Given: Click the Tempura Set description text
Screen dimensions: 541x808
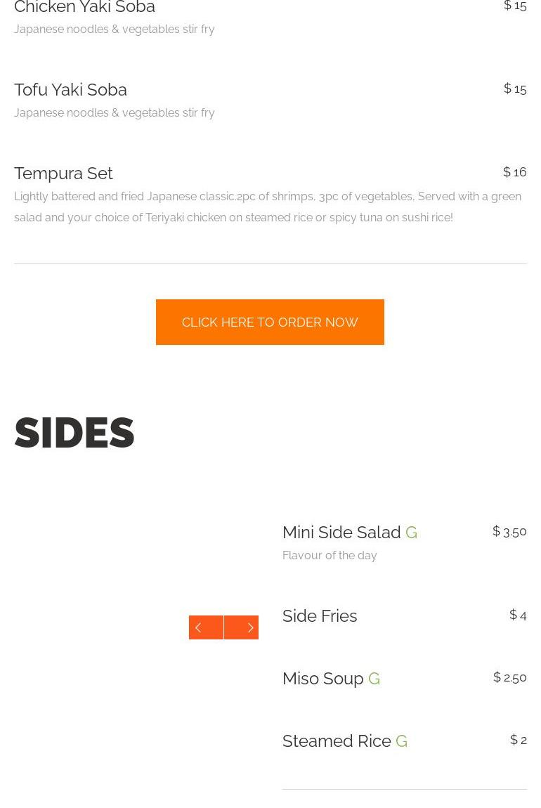Looking at the screenshot, I should tap(267, 207).
